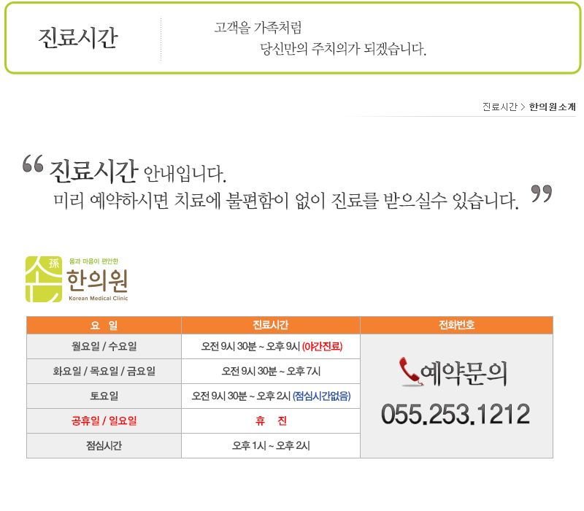The height and width of the screenshot is (511, 584).
Task: Select the 진료시간 table column header
Action: (270, 326)
